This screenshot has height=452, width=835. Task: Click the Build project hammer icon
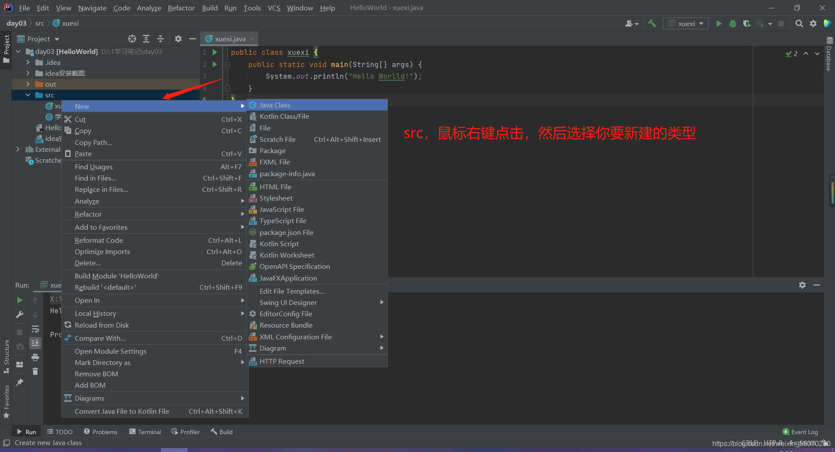[652, 23]
